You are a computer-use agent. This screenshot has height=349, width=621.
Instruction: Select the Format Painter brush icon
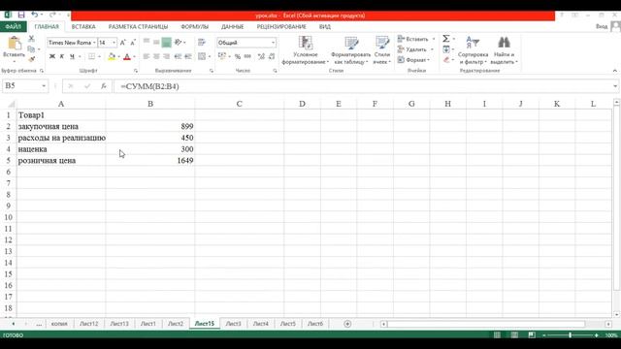tap(31, 59)
